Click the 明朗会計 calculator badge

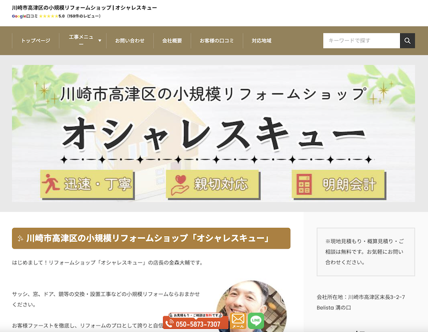tap(338, 185)
